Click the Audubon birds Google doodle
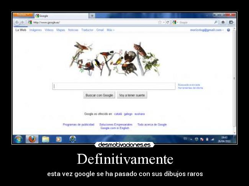The width and height of the screenshot is (249, 186). (x=115, y=59)
